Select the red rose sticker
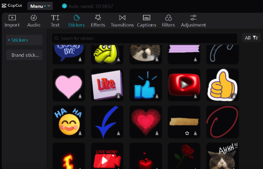 point(184,156)
